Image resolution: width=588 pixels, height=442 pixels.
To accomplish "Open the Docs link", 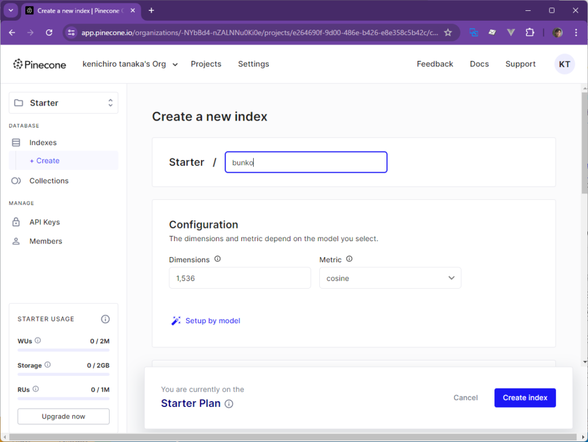I will [x=479, y=64].
